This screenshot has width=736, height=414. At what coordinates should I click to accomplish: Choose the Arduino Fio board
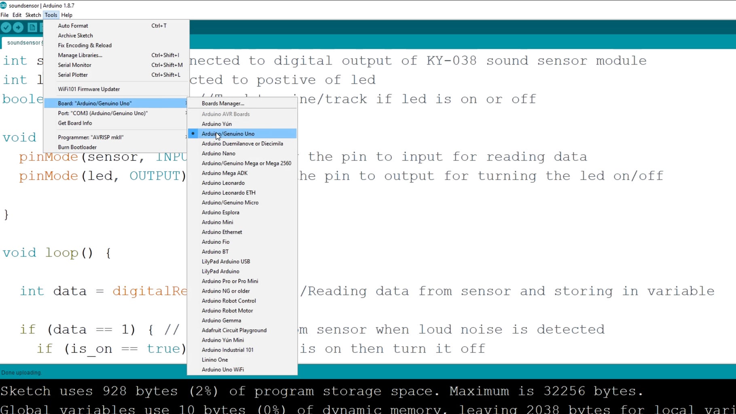pos(242,242)
